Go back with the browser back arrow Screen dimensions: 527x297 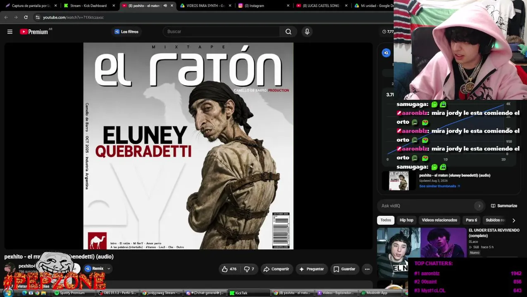6,17
